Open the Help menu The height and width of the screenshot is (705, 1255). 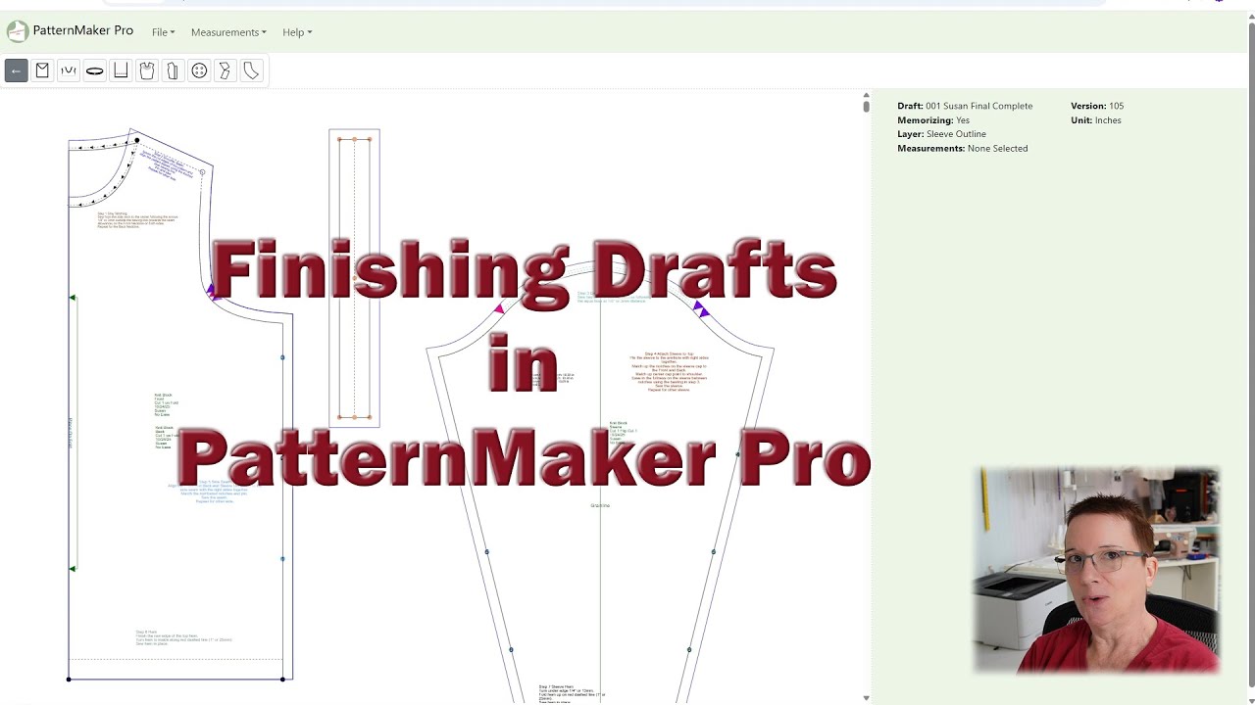pyautogui.click(x=297, y=32)
